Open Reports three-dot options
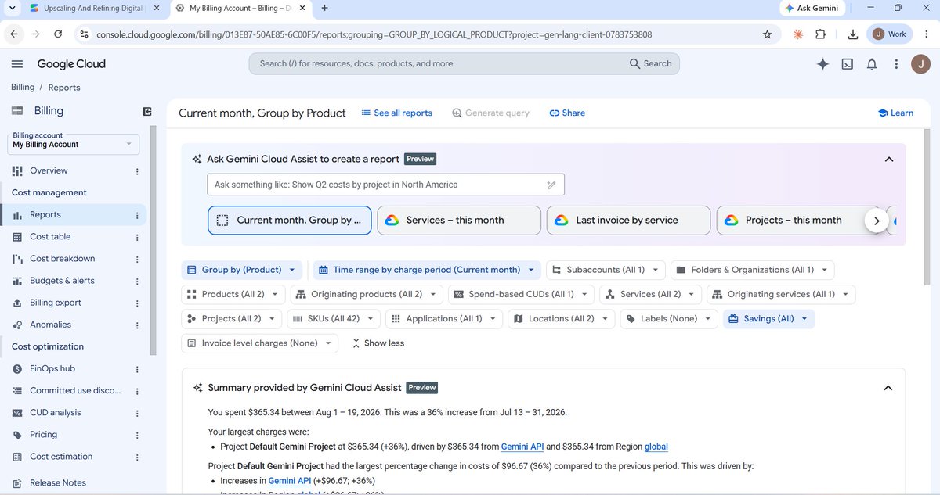 tap(137, 215)
